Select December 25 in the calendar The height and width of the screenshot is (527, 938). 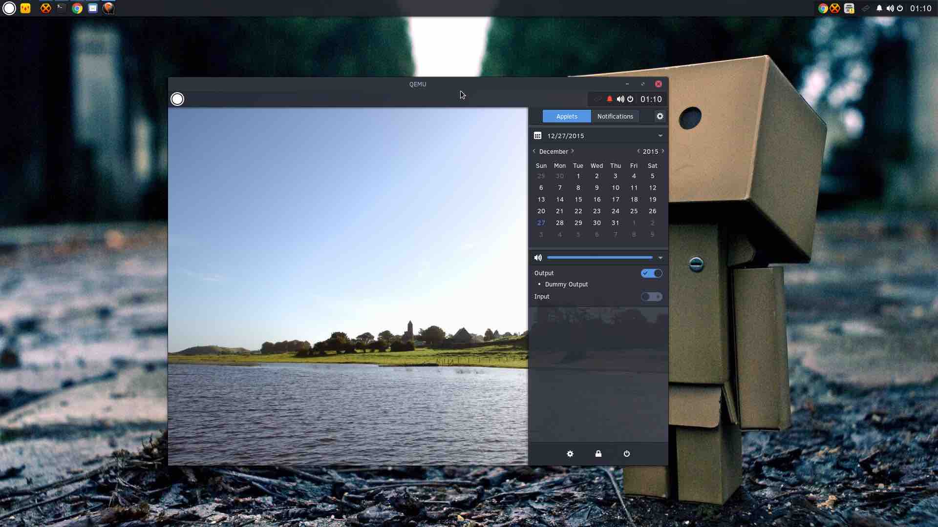point(634,211)
